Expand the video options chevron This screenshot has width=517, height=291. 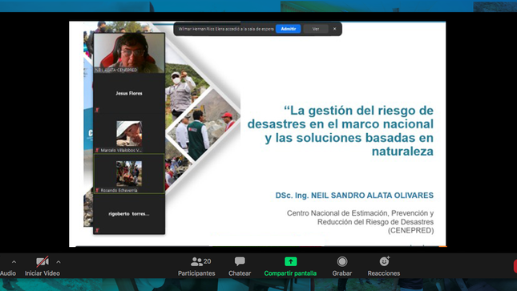click(59, 262)
